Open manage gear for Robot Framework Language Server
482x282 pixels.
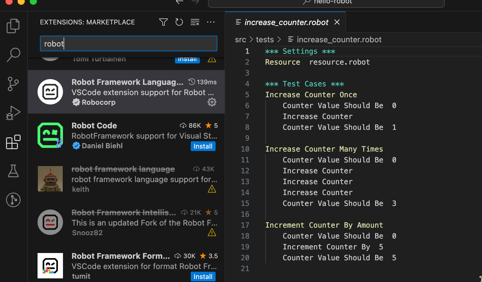(212, 102)
